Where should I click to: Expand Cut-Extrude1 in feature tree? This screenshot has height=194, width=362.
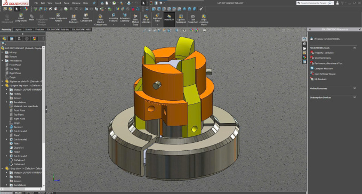pyautogui.click(x=6, y=131)
